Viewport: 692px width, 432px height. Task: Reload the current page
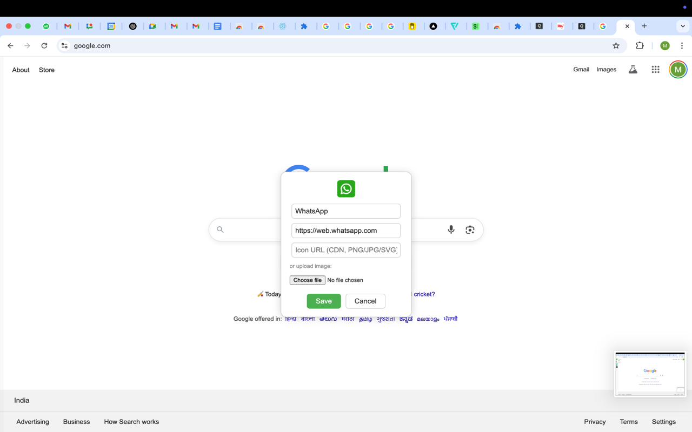(44, 46)
